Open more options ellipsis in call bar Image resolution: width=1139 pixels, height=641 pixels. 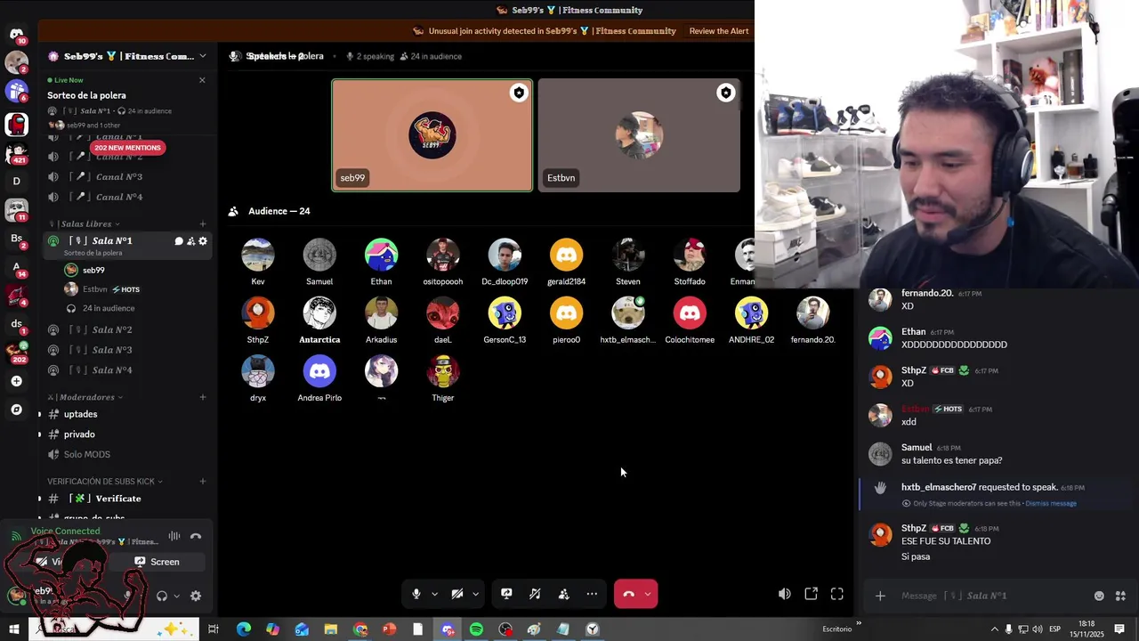pyautogui.click(x=592, y=594)
